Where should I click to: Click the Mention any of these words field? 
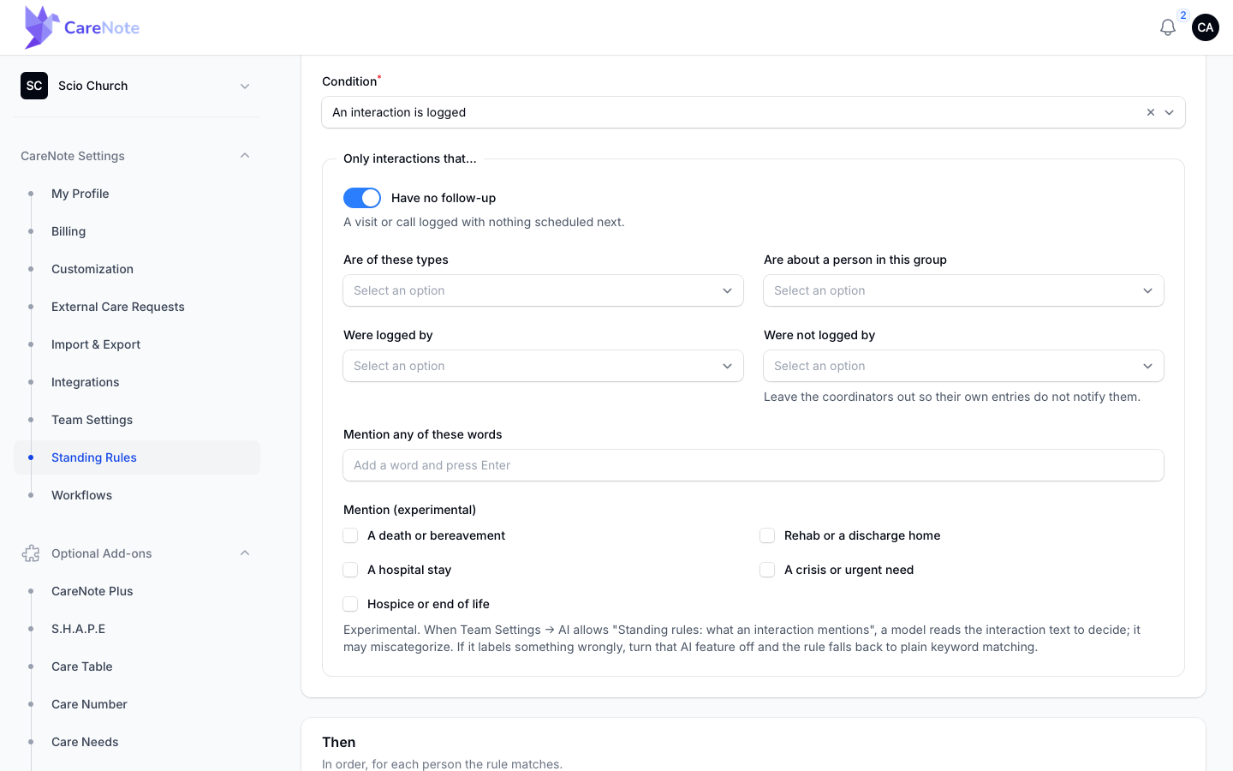tap(753, 465)
